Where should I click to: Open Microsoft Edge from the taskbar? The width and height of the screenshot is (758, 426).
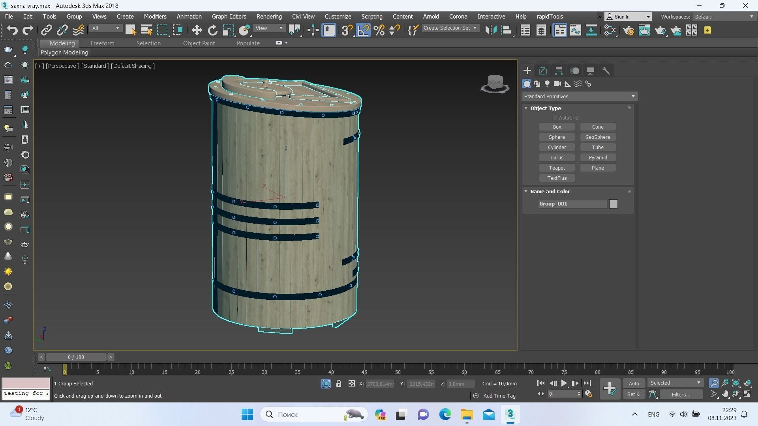445,415
